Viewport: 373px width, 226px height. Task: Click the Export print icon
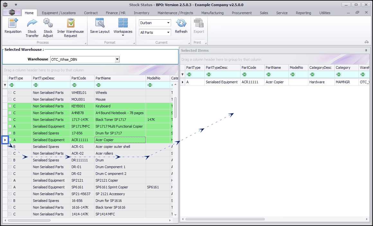(199, 26)
